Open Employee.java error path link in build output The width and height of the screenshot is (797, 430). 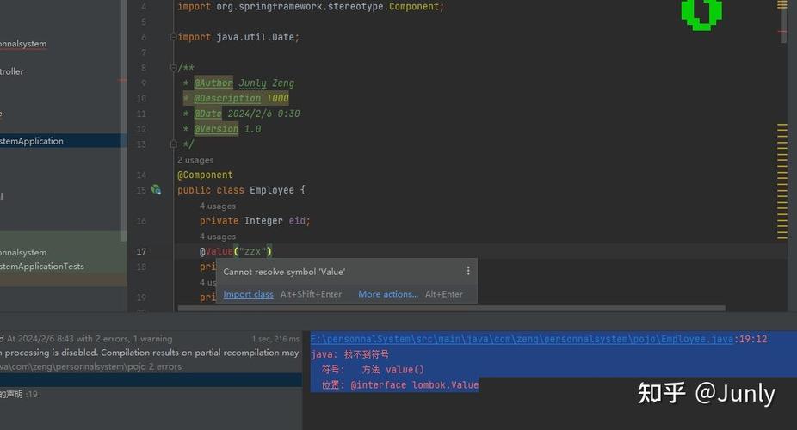522,339
